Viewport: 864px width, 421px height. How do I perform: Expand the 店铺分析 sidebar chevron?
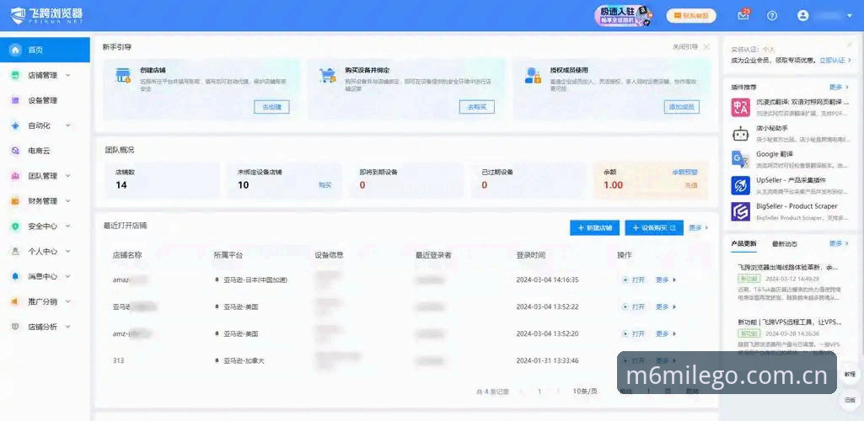coord(68,327)
